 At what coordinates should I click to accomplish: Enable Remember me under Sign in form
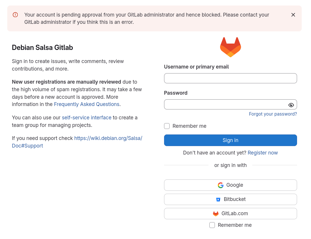[x=167, y=126]
